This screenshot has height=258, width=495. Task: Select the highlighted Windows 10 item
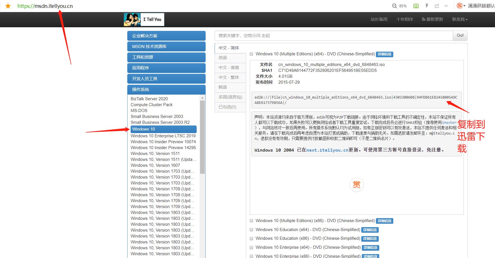tap(164, 129)
